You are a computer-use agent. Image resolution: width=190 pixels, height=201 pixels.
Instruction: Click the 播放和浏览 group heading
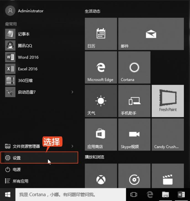[95, 157]
